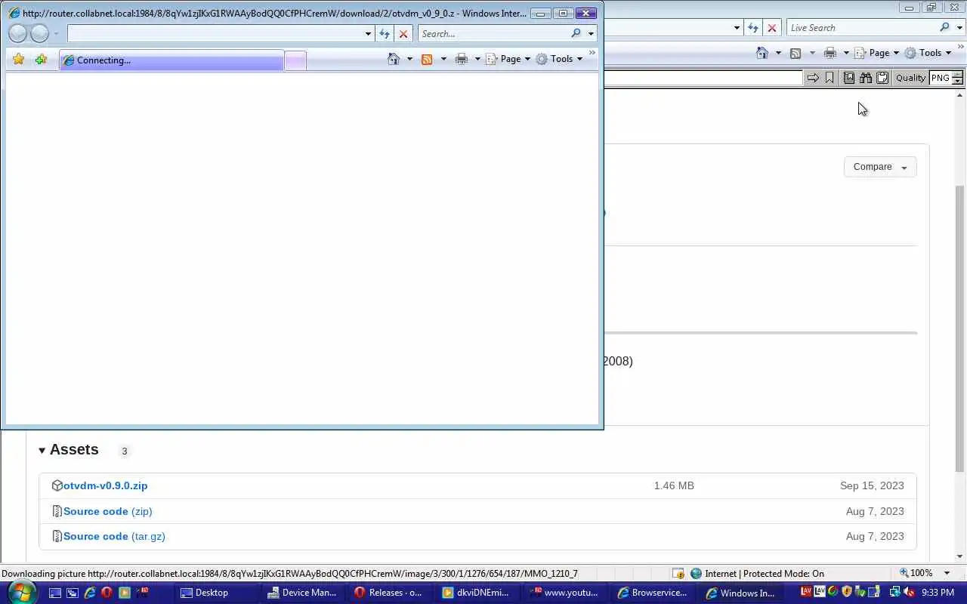Open the Tools menu in background window
The image size is (967, 604).
(928, 53)
